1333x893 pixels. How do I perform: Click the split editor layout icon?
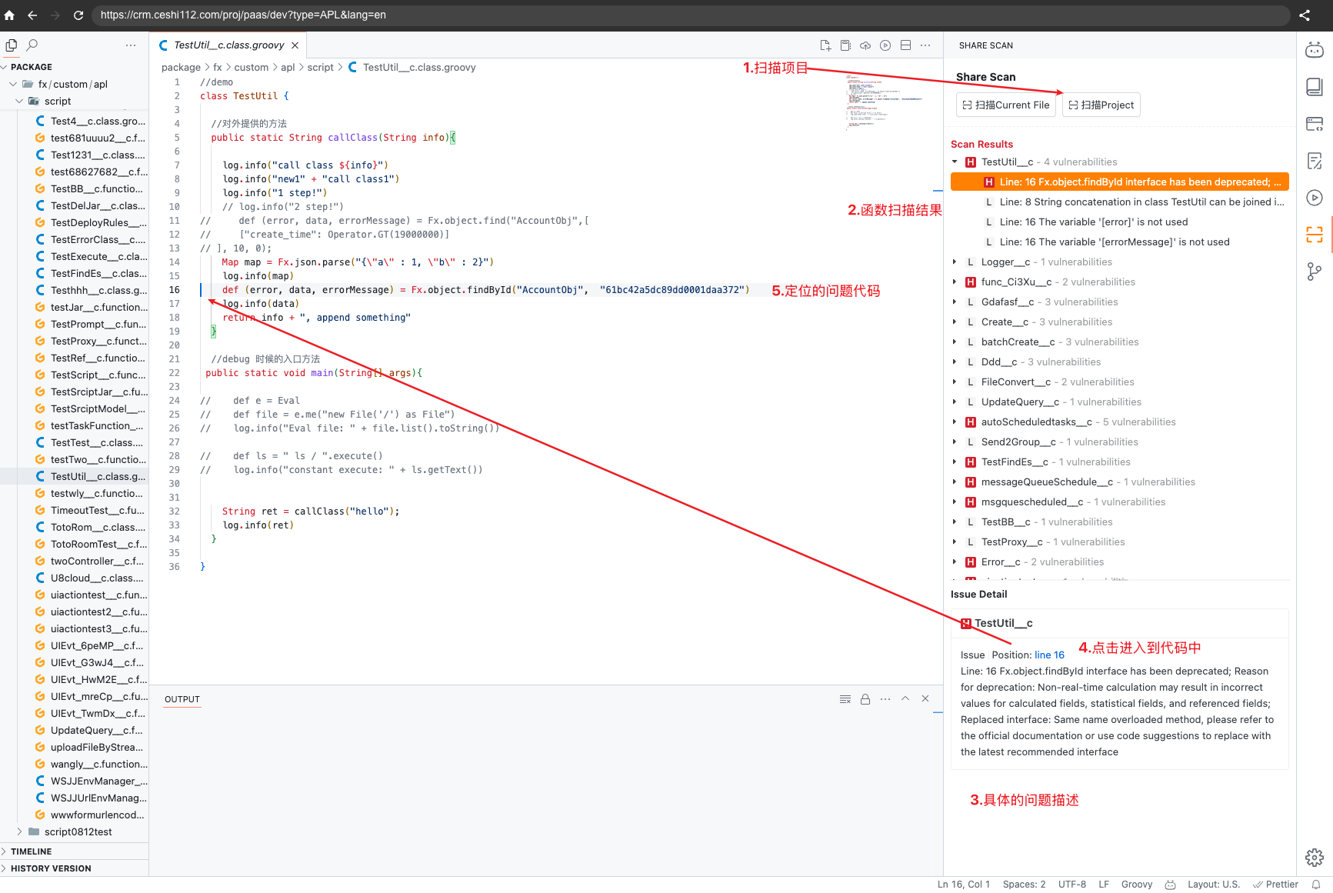point(905,45)
